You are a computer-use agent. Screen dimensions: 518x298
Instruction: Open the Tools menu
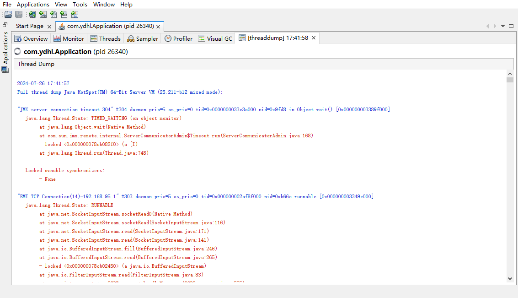tap(80, 4)
